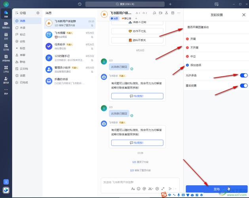
Task: Select the @我 mentions filter
Action: [27, 41]
